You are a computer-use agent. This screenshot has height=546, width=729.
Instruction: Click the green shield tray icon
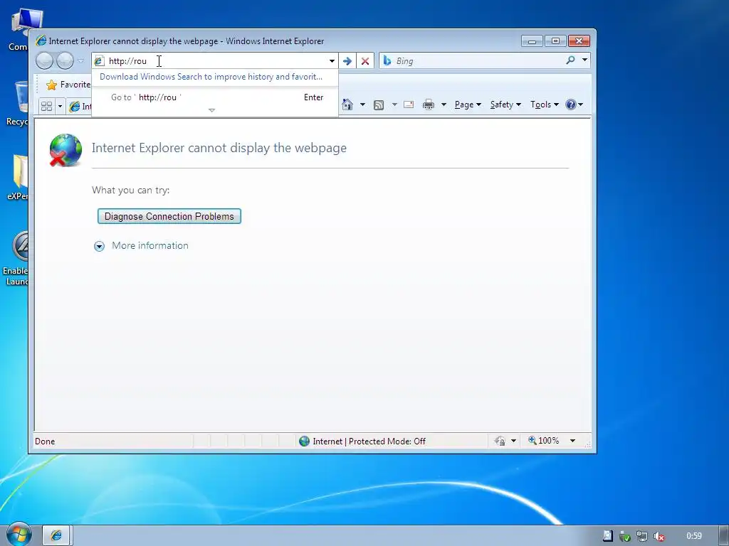pyautogui.click(x=625, y=536)
